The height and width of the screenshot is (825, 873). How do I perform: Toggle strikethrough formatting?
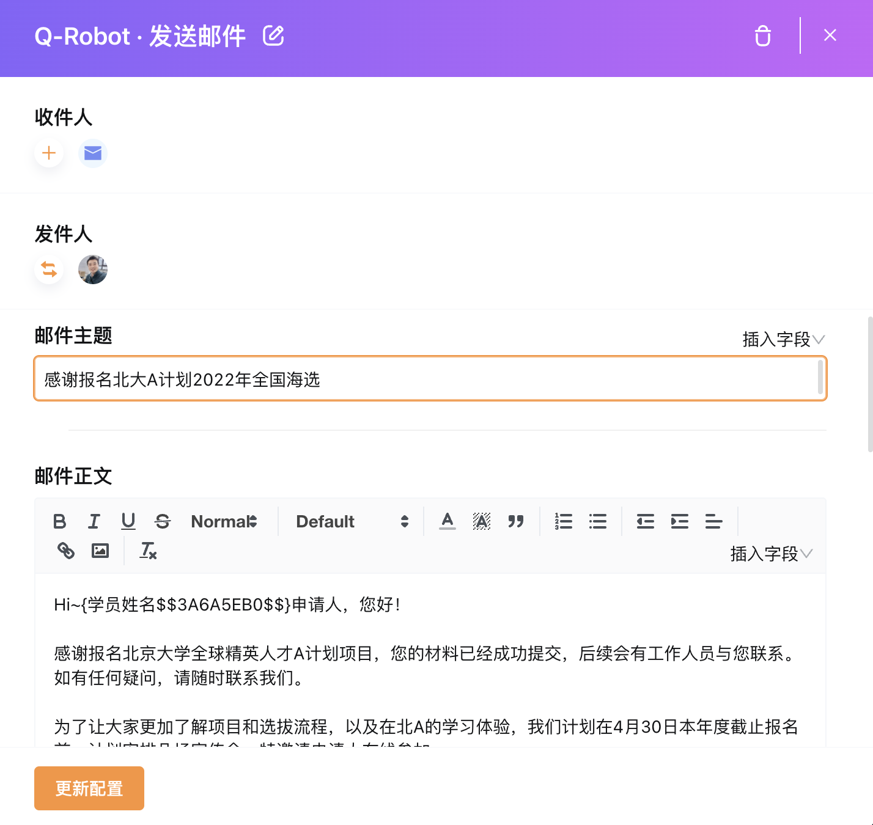click(x=163, y=521)
